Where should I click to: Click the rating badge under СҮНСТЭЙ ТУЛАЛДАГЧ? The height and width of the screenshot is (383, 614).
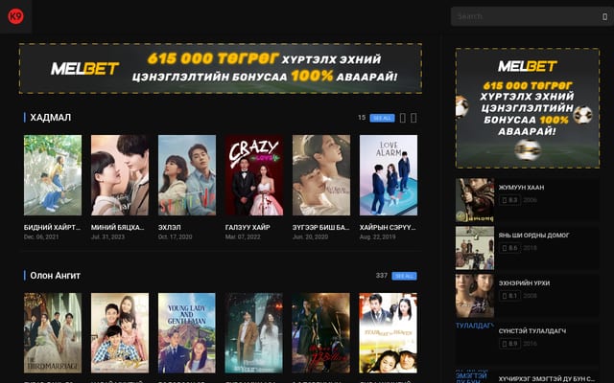(x=509, y=344)
